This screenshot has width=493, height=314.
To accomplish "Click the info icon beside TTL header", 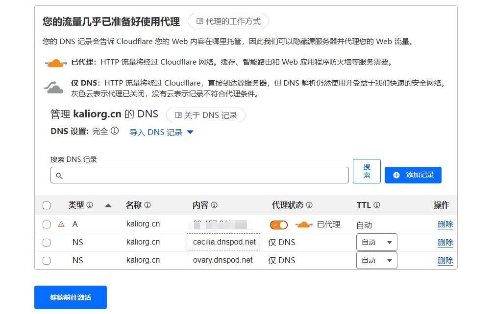I will point(377,205).
